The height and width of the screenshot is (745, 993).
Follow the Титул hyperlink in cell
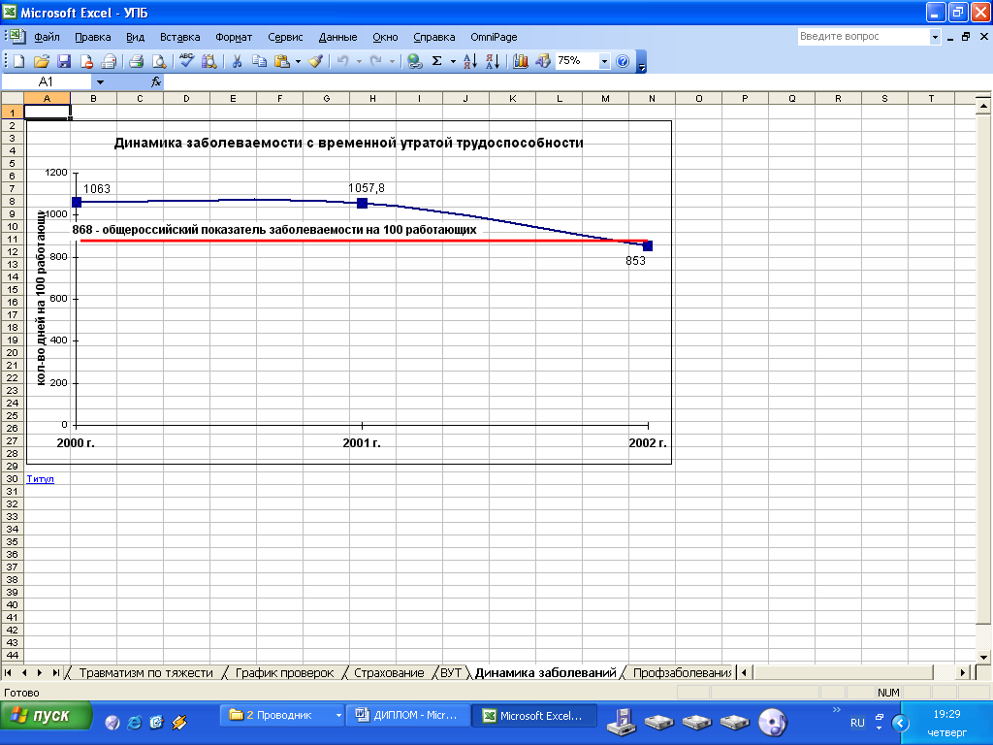click(x=40, y=479)
